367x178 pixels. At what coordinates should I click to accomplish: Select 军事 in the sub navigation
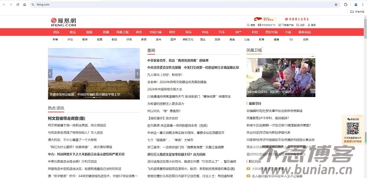(x=55, y=39)
